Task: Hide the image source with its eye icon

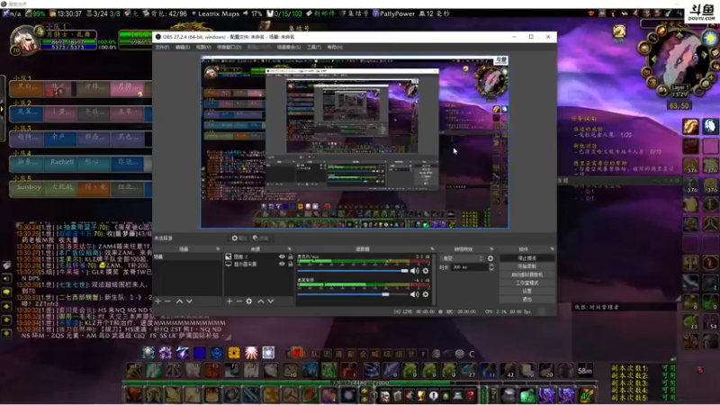Action: point(282,256)
